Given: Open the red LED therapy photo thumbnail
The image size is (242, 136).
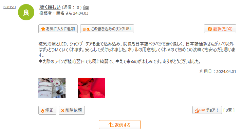Looking at the screenshot, I should (x=92, y=88).
